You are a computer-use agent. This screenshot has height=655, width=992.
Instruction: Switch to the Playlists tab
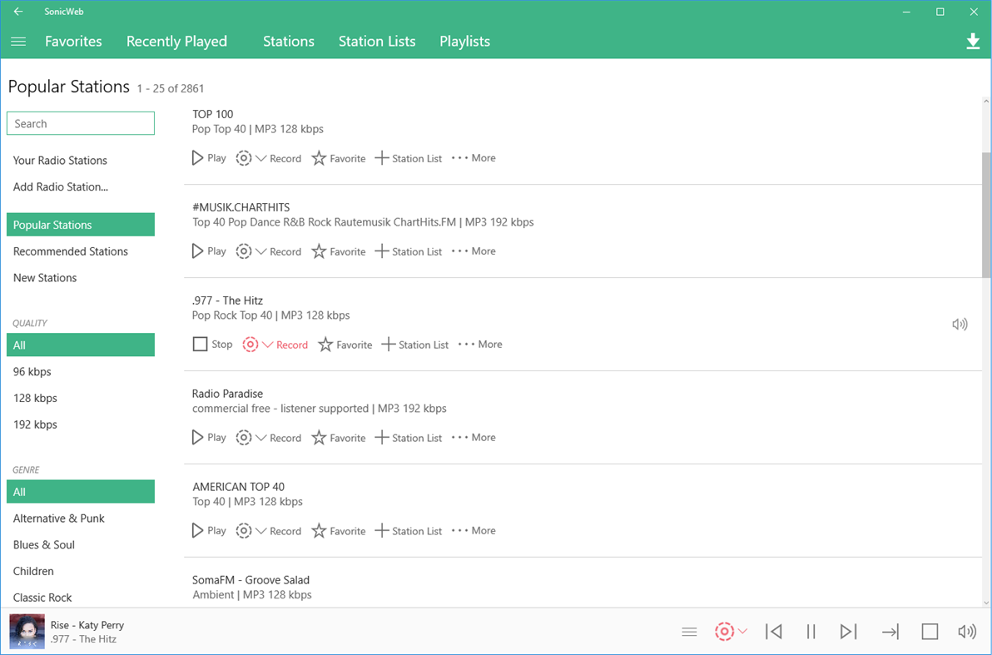pyautogui.click(x=464, y=41)
